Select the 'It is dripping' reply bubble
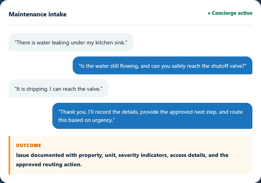The height and width of the screenshot is (183, 261). coord(59,89)
